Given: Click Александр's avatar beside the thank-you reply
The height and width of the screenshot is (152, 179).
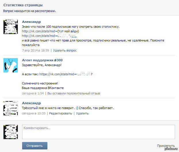Looking at the screenshot, I should point(11,108).
